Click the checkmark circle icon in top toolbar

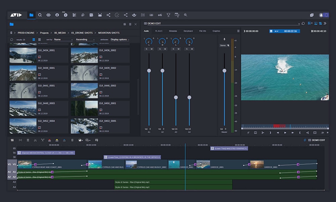(x=117, y=15)
